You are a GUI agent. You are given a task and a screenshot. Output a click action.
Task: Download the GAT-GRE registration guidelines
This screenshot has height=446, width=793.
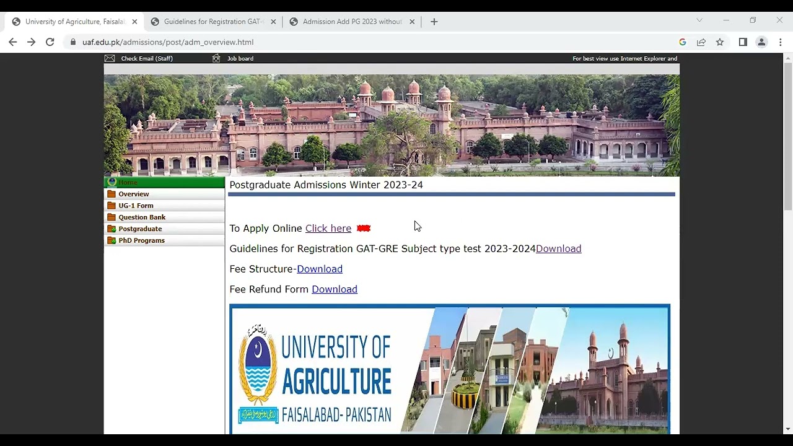558,248
